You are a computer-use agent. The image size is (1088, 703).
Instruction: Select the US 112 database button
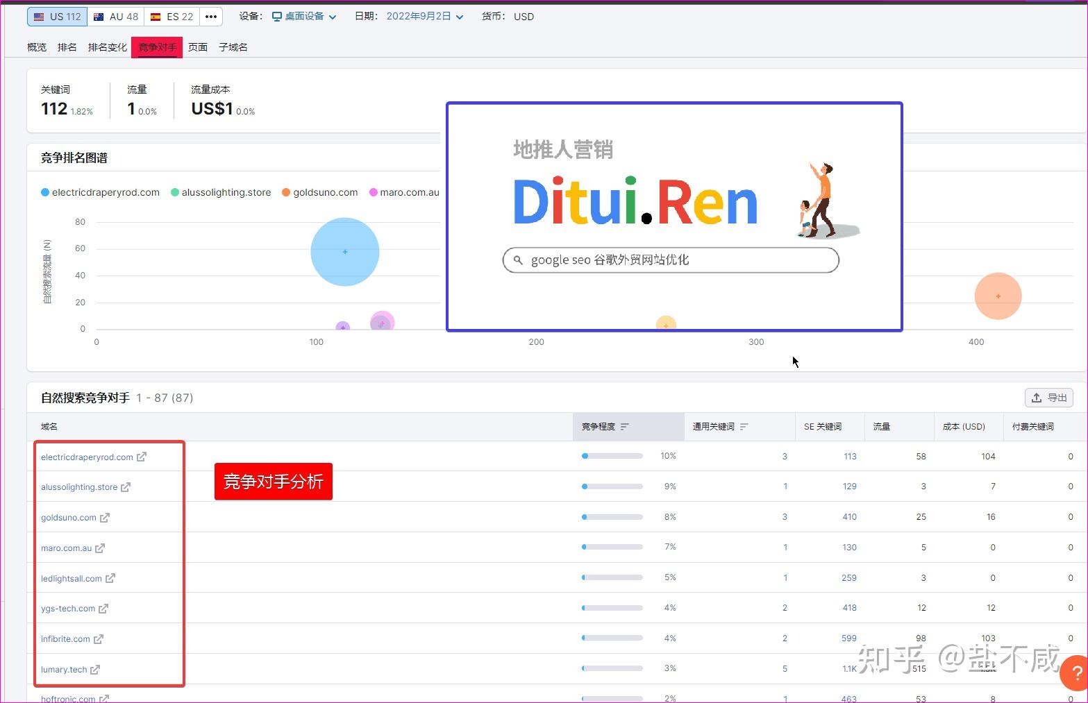pyautogui.click(x=58, y=17)
